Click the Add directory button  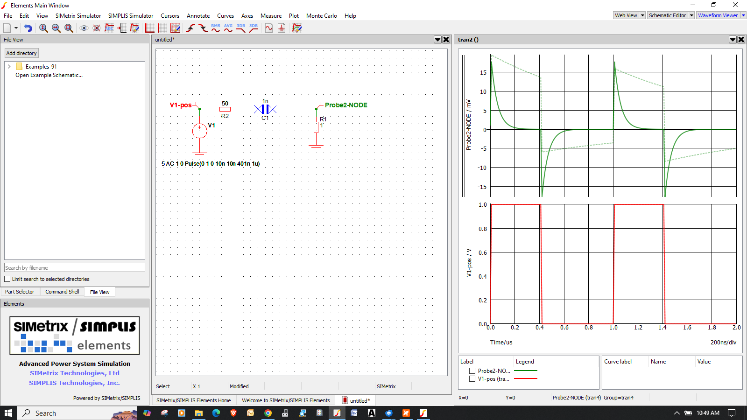[x=21, y=53]
